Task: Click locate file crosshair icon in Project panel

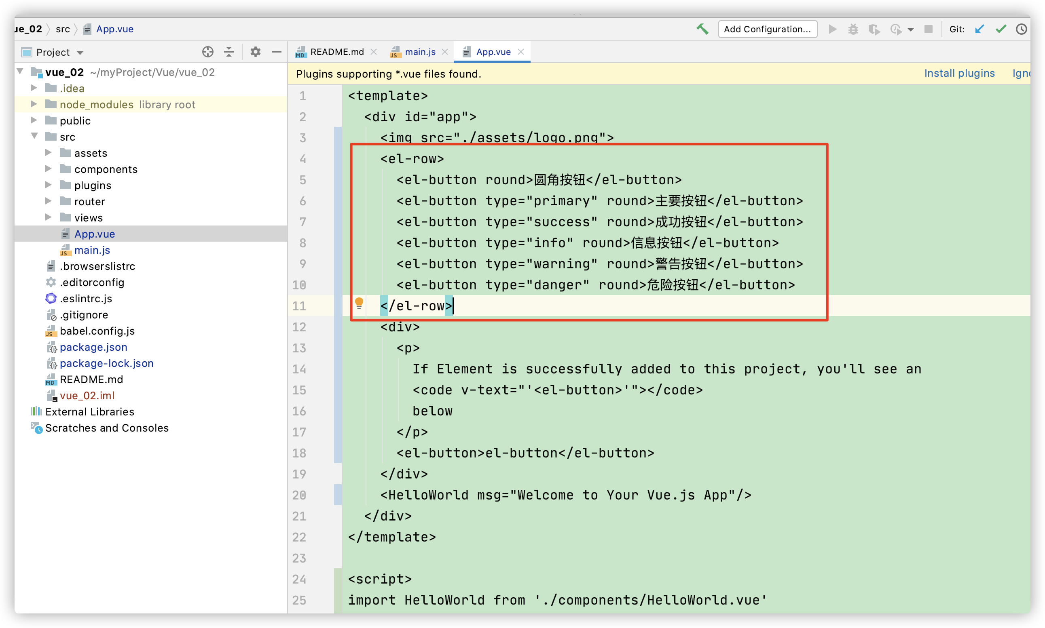Action: click(x=207, y=52)
